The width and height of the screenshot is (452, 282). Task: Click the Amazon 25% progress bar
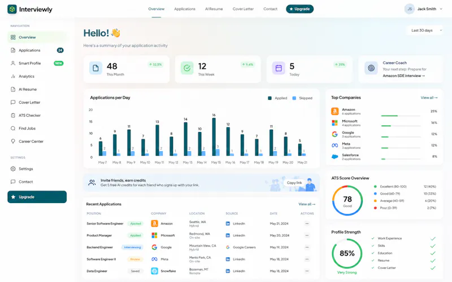(x=401, y=116)
